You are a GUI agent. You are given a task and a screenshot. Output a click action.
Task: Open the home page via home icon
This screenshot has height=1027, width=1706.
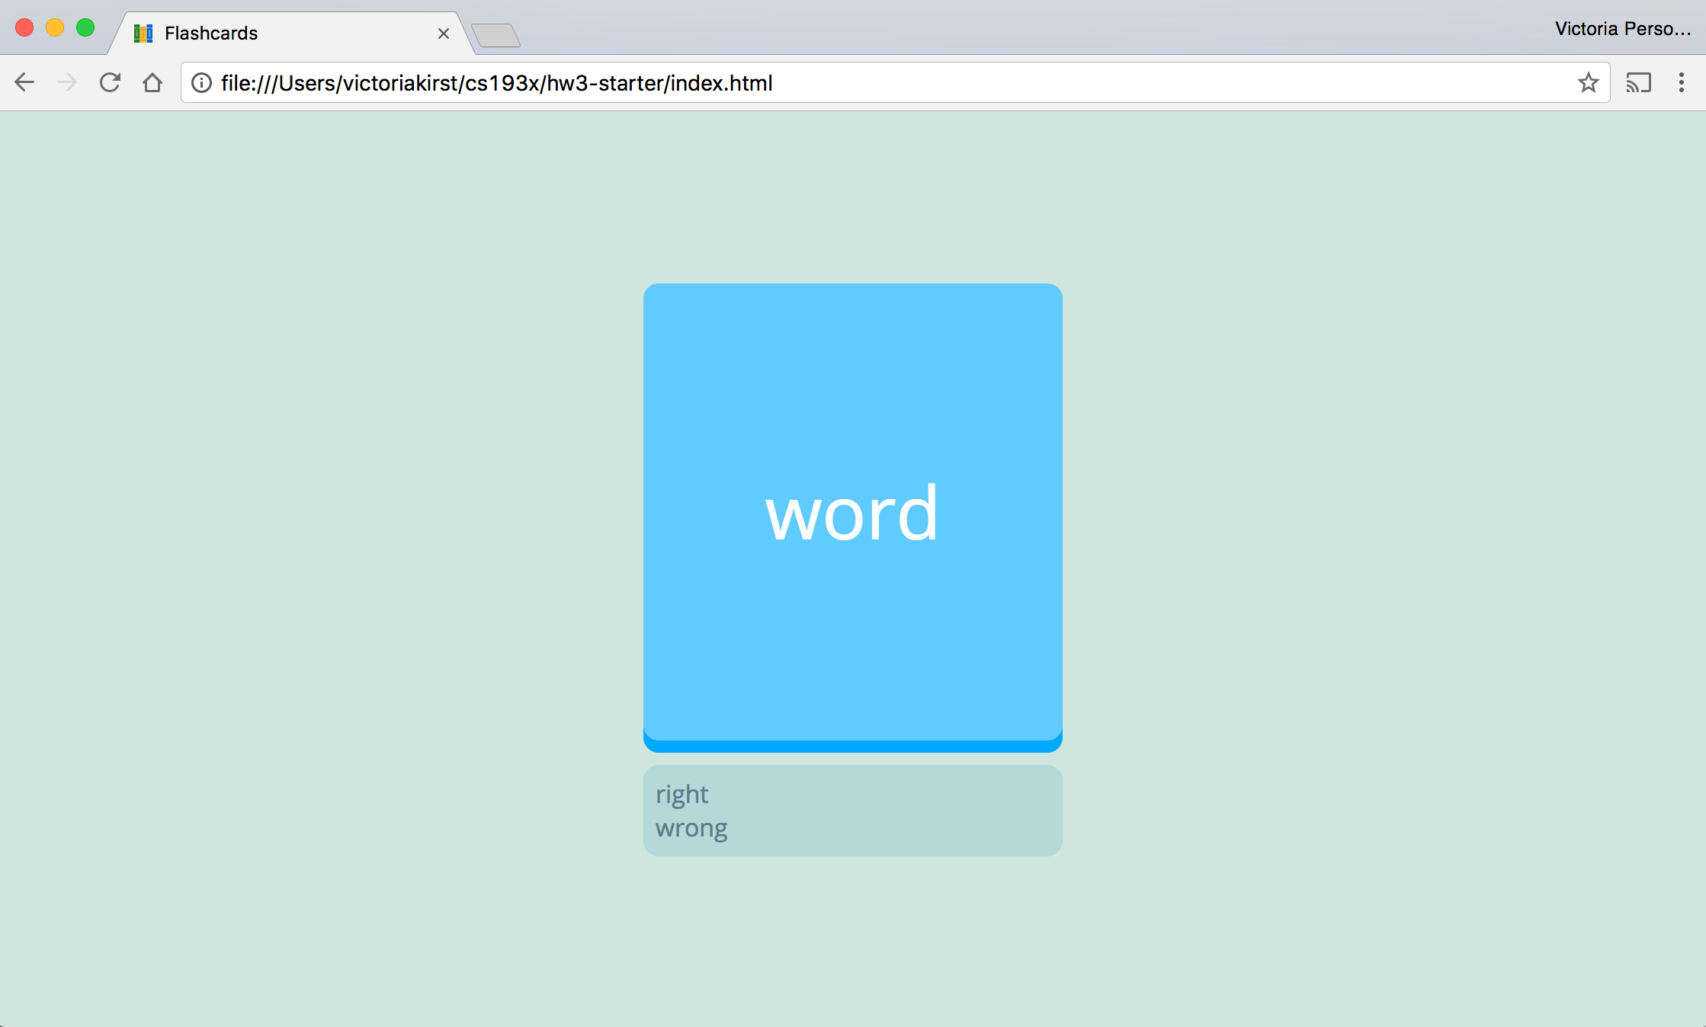[152, 82]
